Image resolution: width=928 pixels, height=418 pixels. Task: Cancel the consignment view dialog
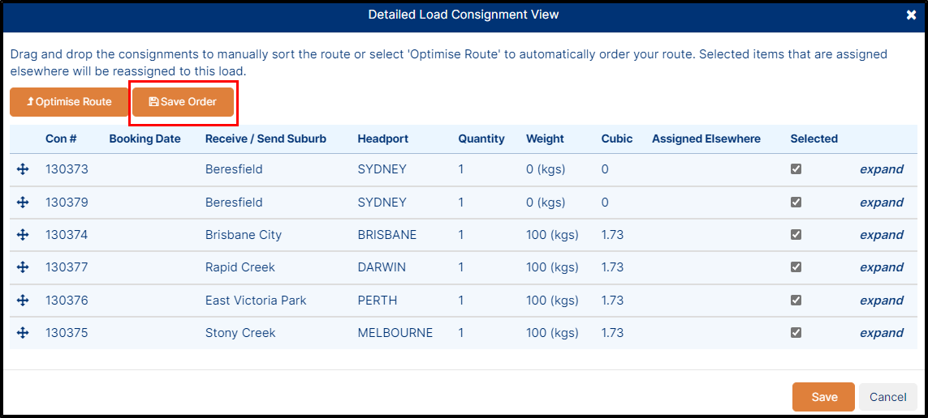point(888,397)
